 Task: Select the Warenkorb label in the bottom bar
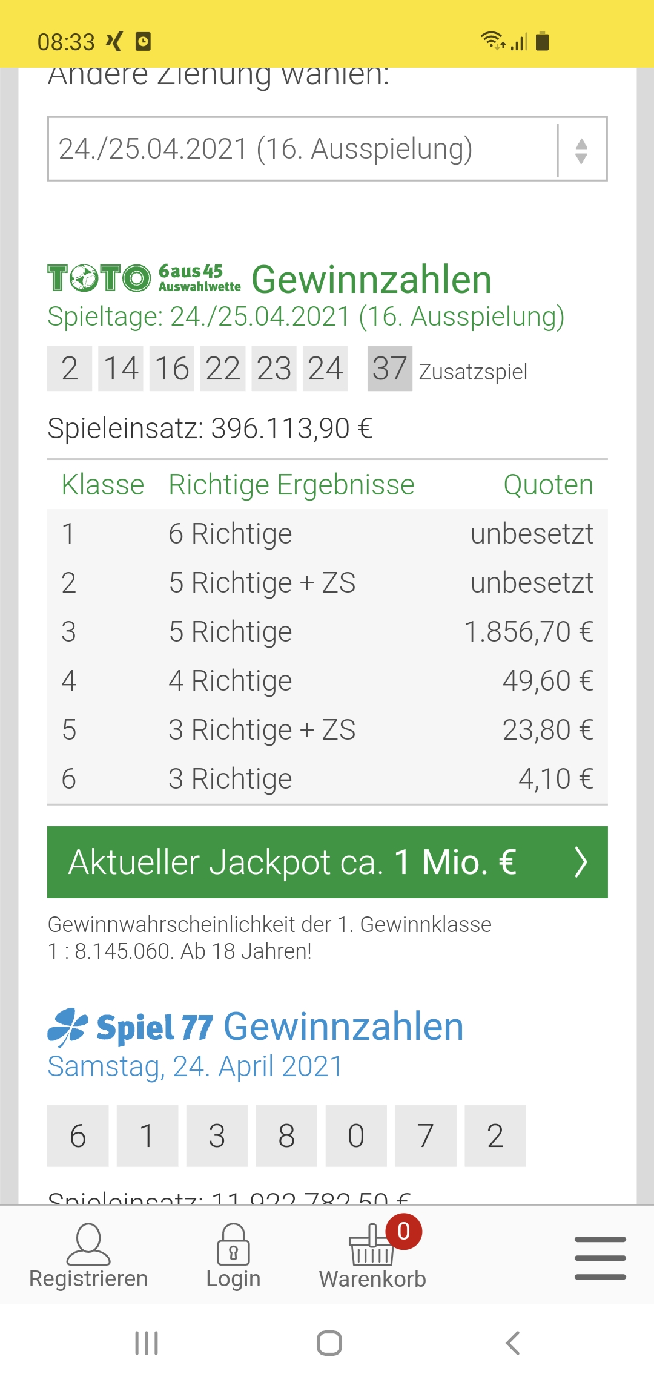(x=372, y=1279)
